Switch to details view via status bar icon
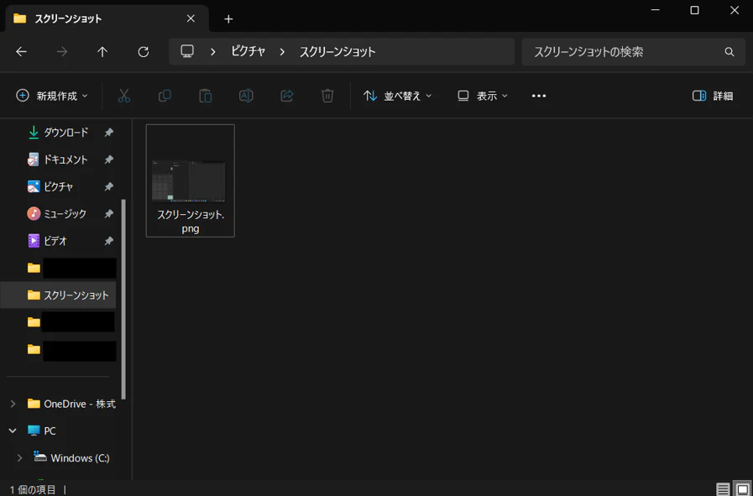This screenshot has width=753, height=496. click(x=722, y=488)
